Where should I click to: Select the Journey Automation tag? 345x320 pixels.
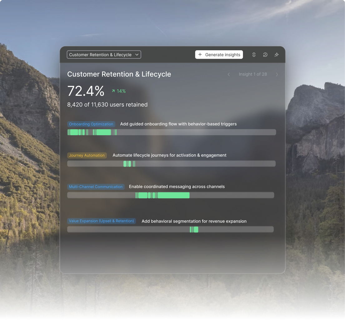tap(87, 155)
